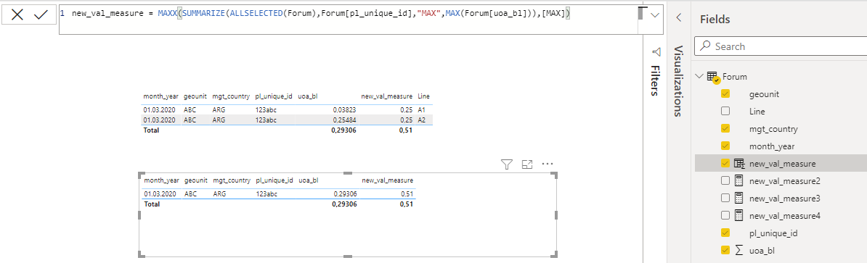Sort lower table by geounit header
Image resolution: width=867 pixels, height=263 pixels.
pyautogui.click(x=196, y=180)
